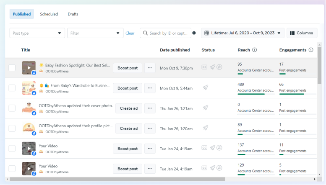Screen dimensions: 326x185
Task: Select the checkbox for the Baby Fashion Spotlight post
Action: pos(12,68)
